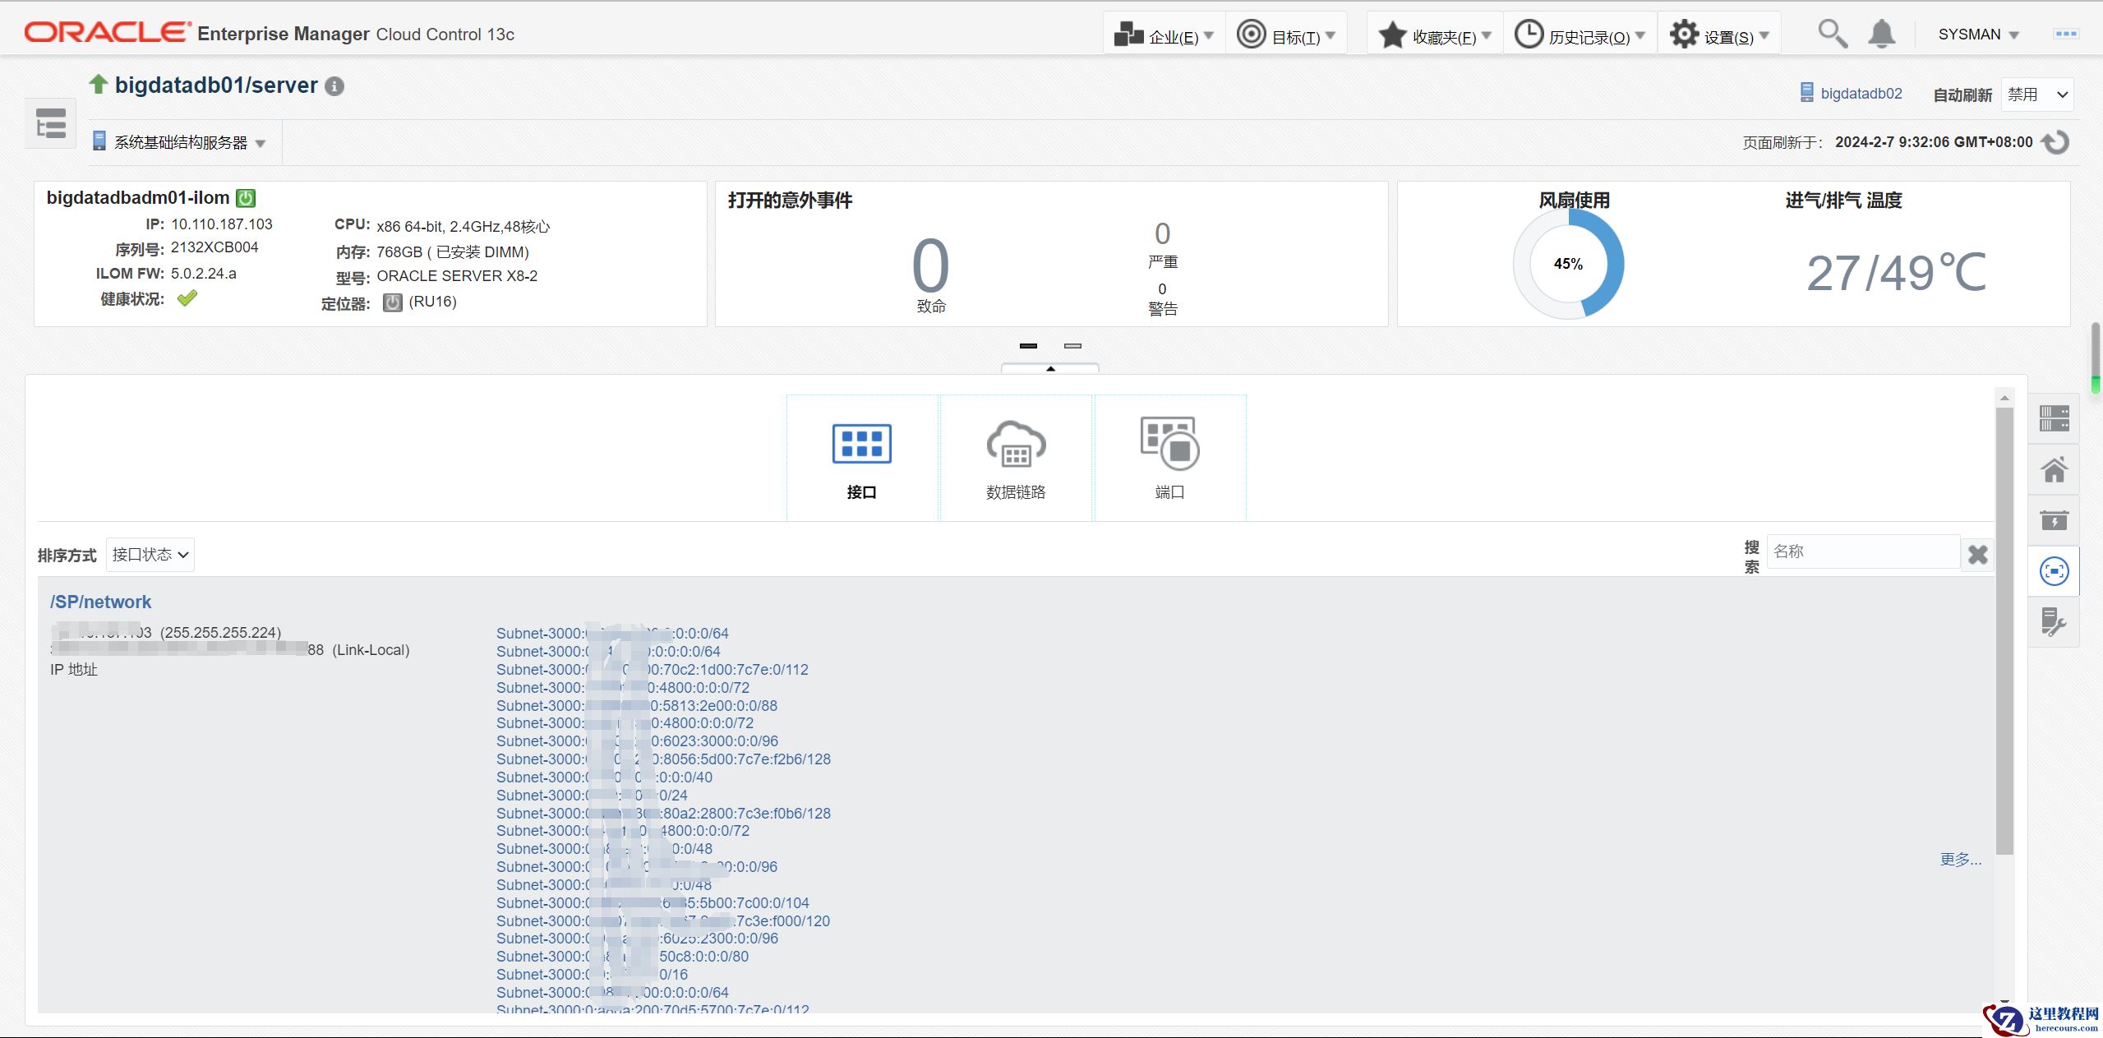Image resolution: width=2103 pixels, height=1038 pixels.
Task: Click the server rack icon in right sidebar
Action: (x=2054, y=418)
